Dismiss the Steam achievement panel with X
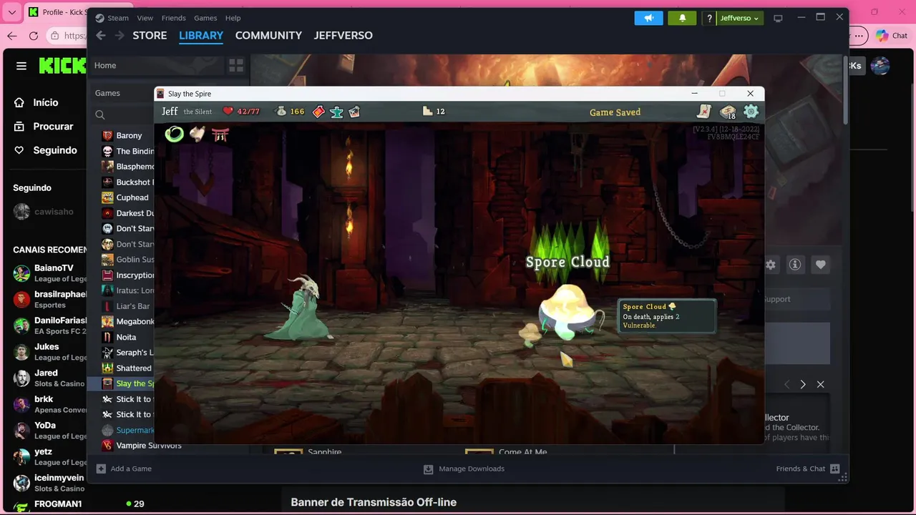This screenshot has width=916, height=515. pyautogui.click(x=821, y=384)
